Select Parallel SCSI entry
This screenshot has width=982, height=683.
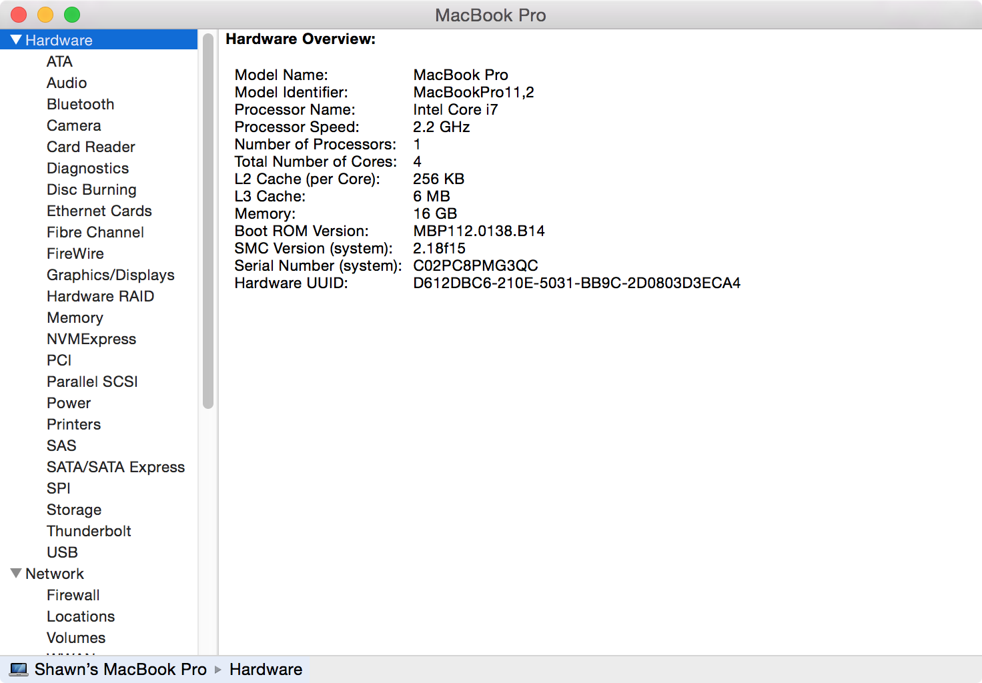click(92, 382)
